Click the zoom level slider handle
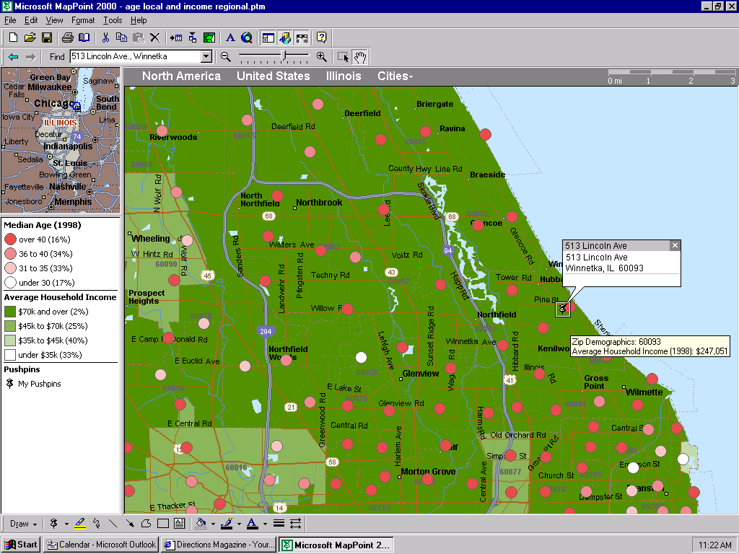The width and height of the screenshot is (739, 554). tap(285, 56)
